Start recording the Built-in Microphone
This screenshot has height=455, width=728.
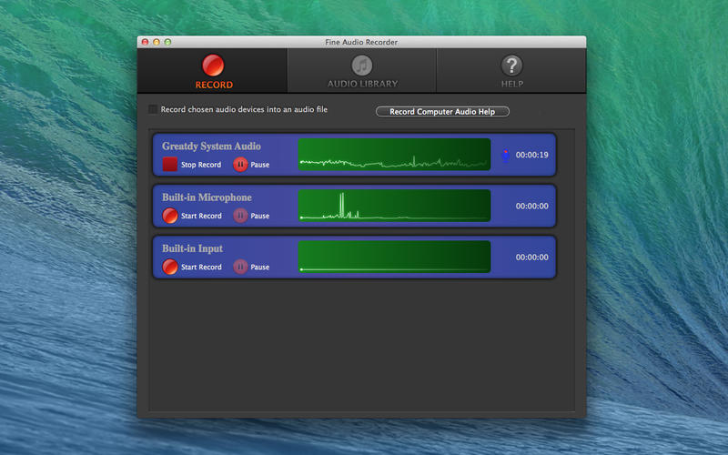tap(170, 216)
